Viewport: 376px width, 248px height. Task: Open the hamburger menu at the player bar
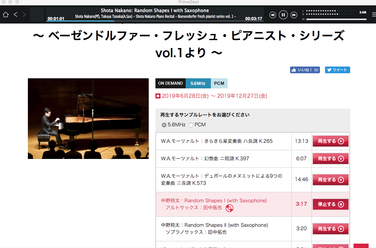click(374, 15)
